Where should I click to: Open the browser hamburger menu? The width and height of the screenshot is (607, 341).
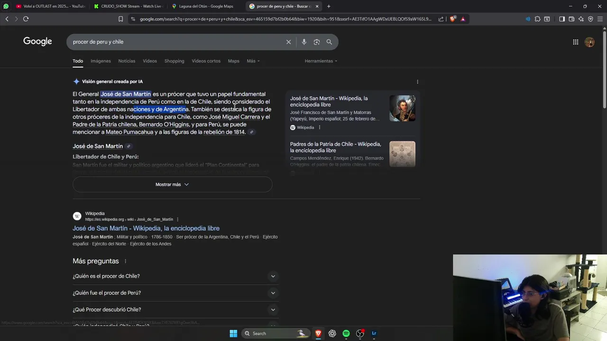600,19
